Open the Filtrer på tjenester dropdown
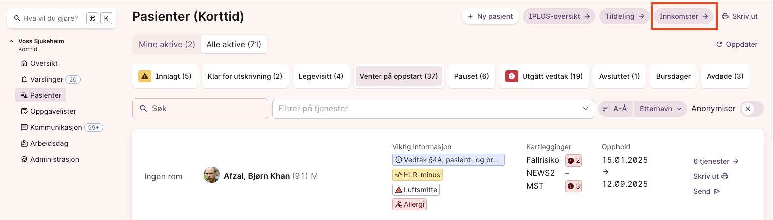 pos(585,109)
